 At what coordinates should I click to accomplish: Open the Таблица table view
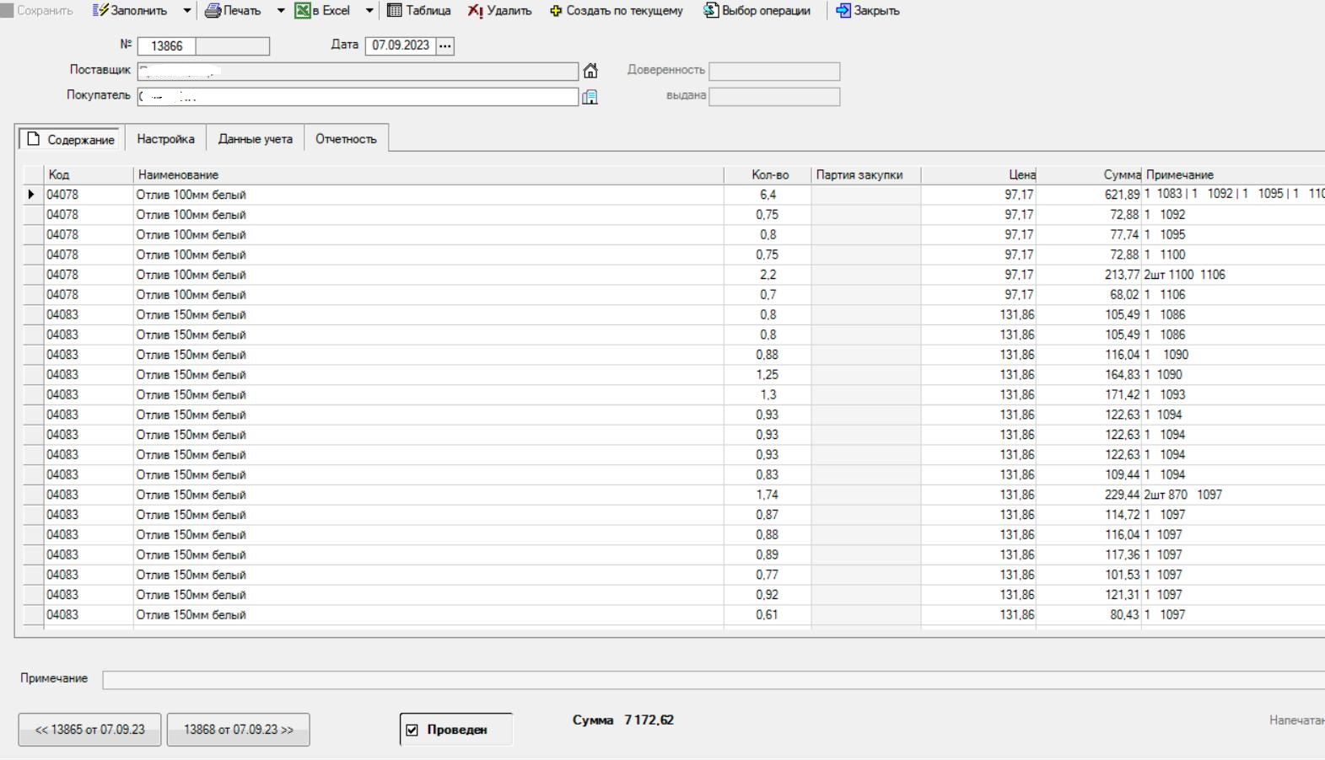(394, 11)
